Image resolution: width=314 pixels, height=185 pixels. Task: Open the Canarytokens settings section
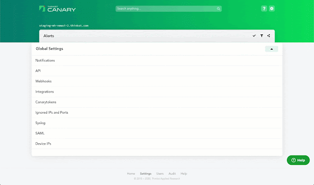click(x=157, y=102)
